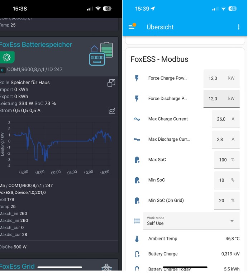Click the FoxESS - Modbus card heading
This screenshot has height=277, width=248.
tap(159, 59)
